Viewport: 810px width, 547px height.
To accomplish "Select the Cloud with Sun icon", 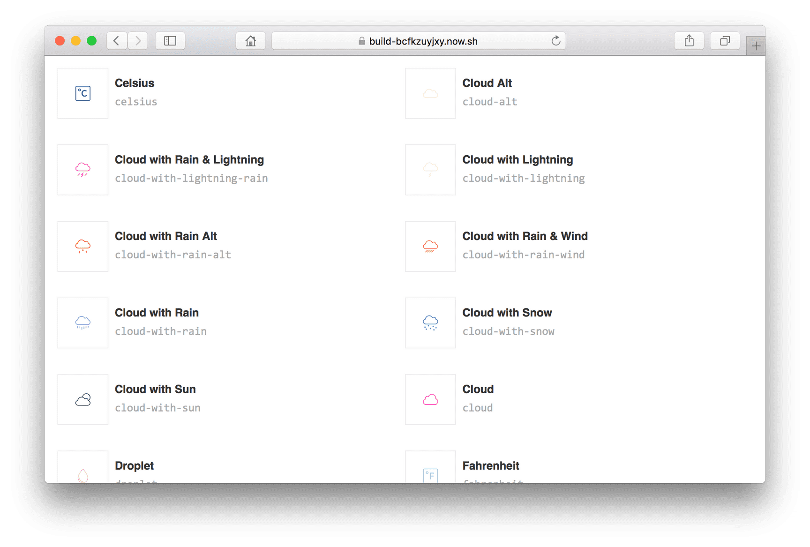I will coord(82,399).
